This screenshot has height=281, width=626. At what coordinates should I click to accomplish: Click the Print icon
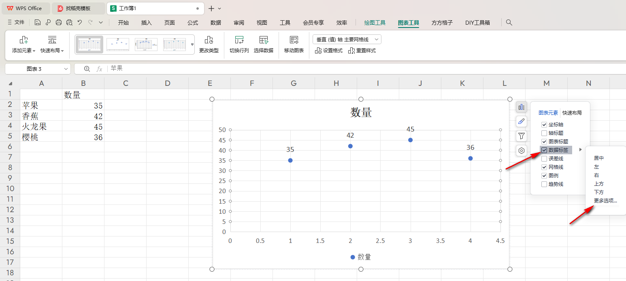(x=59, y=23)
